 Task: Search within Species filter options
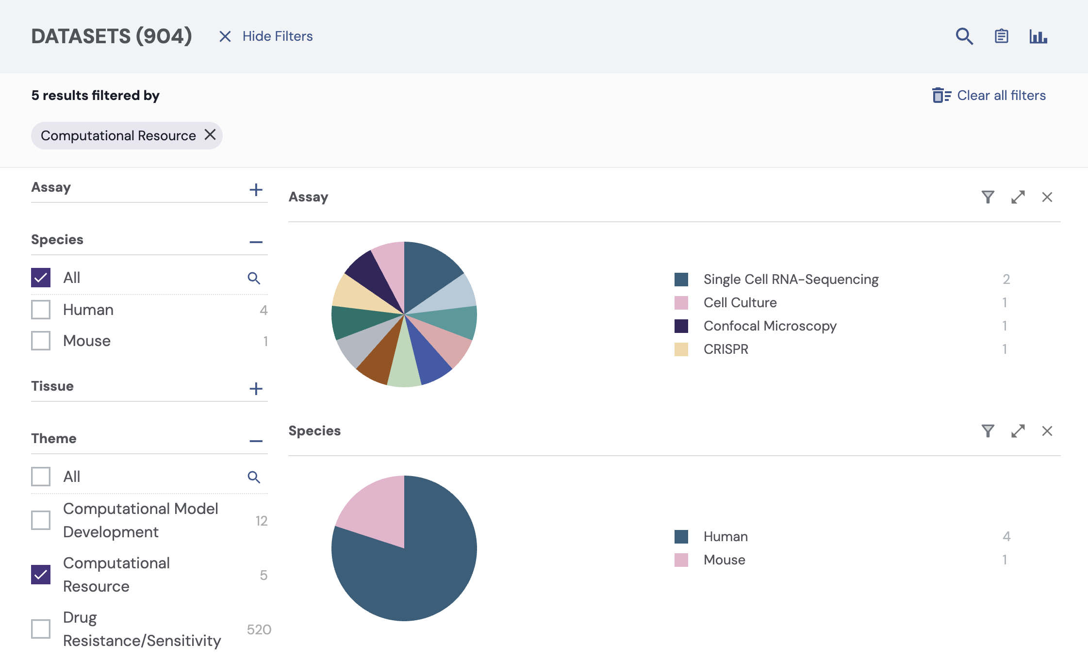254,278
